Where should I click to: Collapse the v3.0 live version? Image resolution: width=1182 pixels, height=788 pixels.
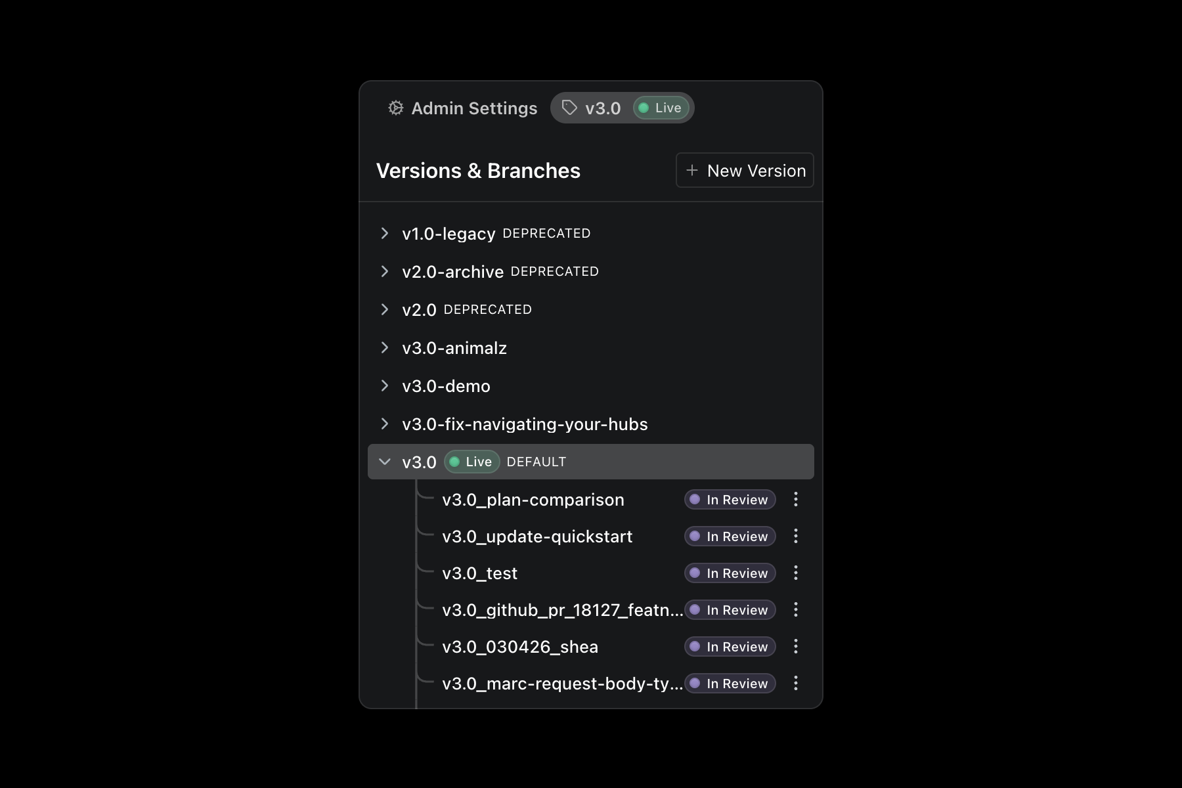[385, 462]
